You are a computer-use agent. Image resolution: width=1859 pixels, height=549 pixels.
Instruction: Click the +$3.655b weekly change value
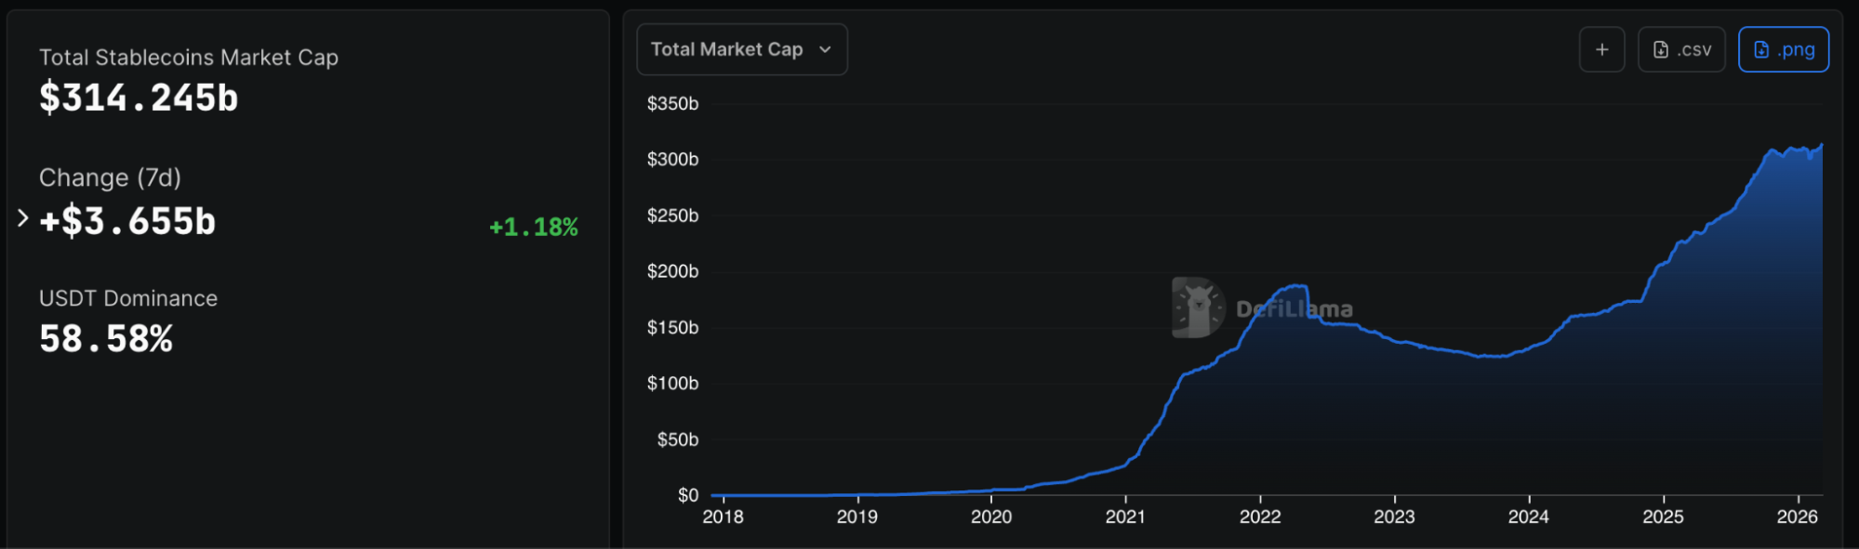(x=127, y=222)
